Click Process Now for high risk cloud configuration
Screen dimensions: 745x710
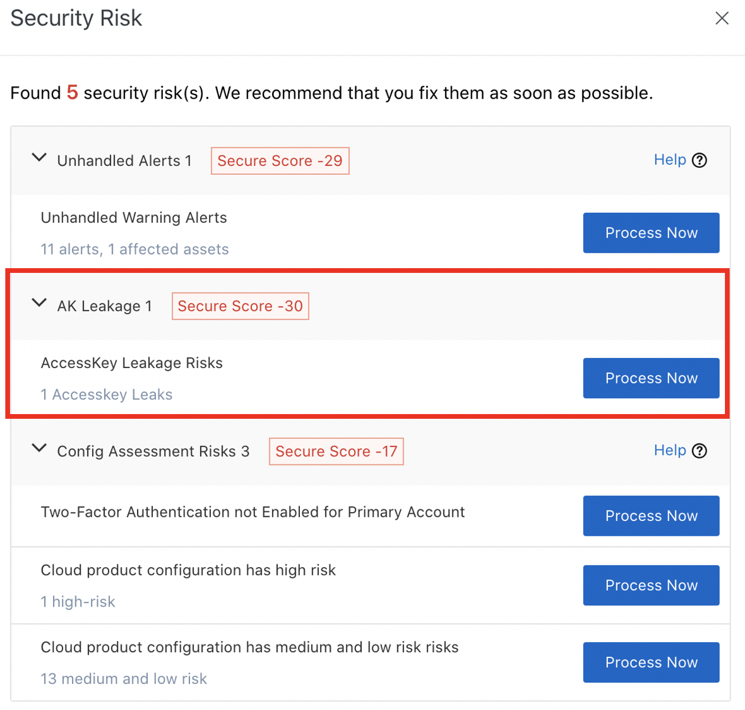point(651,585)
